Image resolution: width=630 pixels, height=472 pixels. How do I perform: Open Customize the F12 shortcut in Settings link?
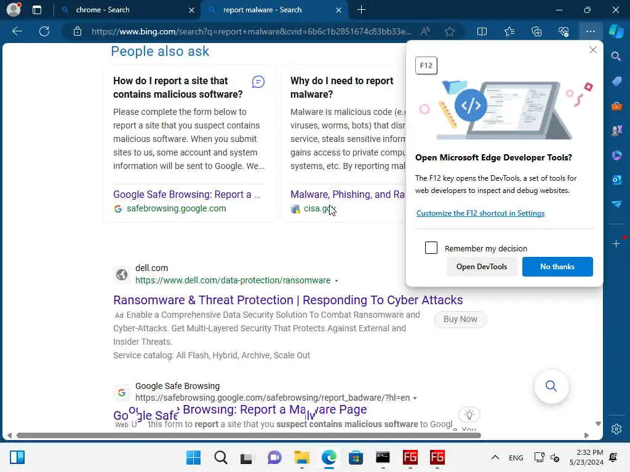[x=480, y=213]
